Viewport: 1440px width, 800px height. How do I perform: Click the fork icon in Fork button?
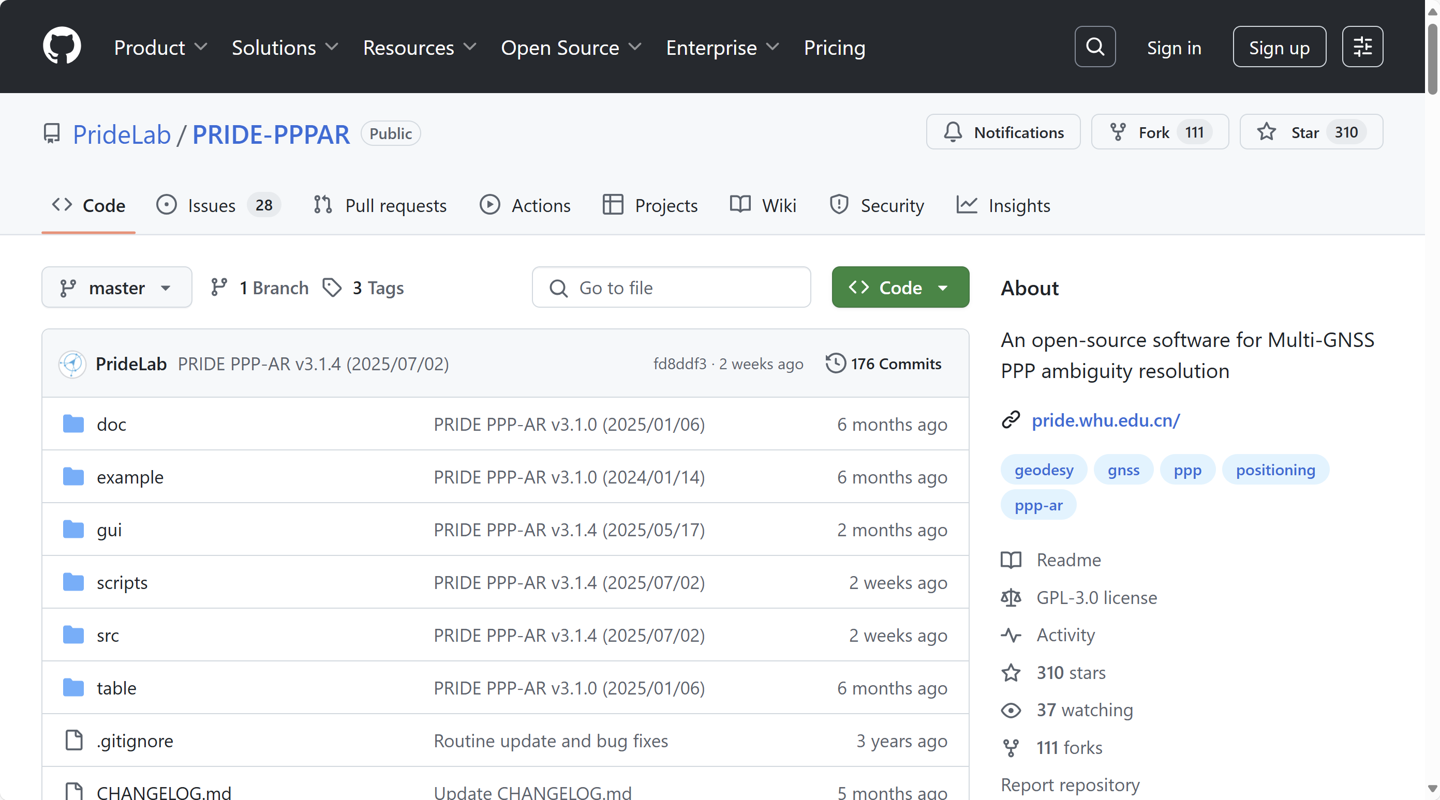[1118, 132]
